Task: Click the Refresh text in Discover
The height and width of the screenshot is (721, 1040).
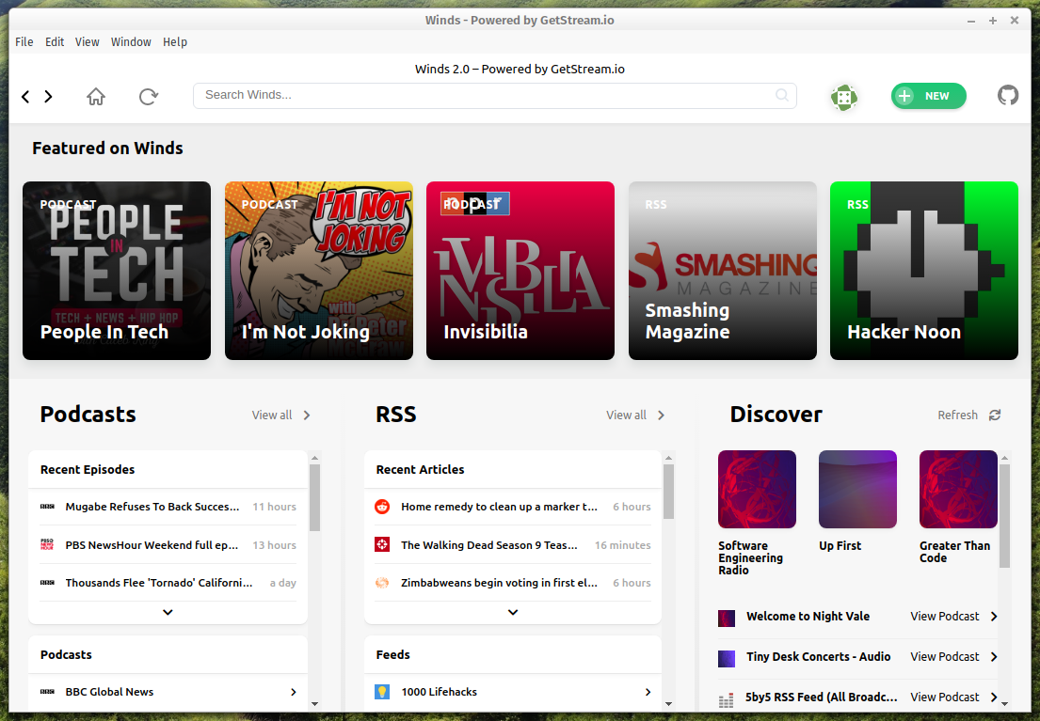Action: tap(957, 415)
